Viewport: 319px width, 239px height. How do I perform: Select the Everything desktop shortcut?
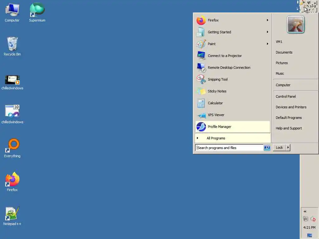[12, 148]
